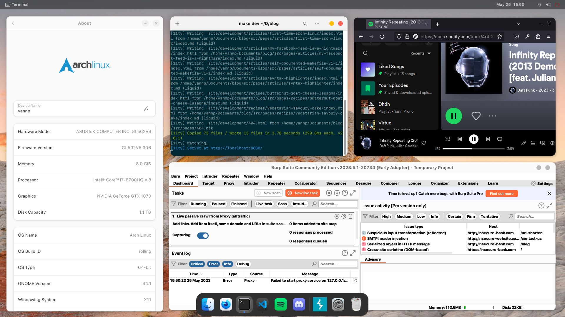Seek within the song progress bar

click(473, 149)
